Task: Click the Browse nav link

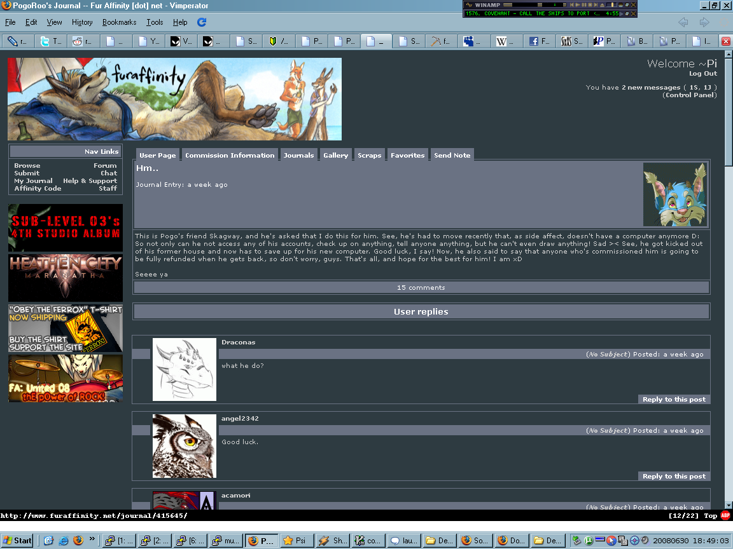Action: point(27,165)
